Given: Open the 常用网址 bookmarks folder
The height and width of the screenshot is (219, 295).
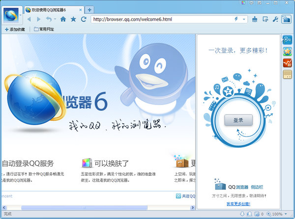Looking at the screenshot, I should [x=44, y=29].
